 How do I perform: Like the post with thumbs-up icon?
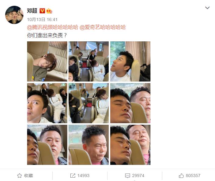(x=181, y=176)
